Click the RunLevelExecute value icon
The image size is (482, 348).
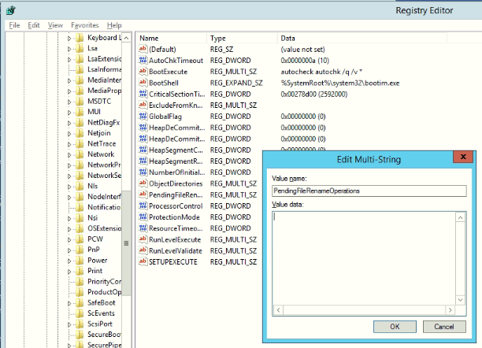pos(143,239)
